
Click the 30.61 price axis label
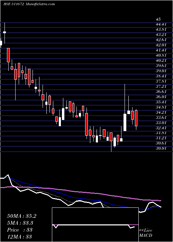click(x=161, y=143)
